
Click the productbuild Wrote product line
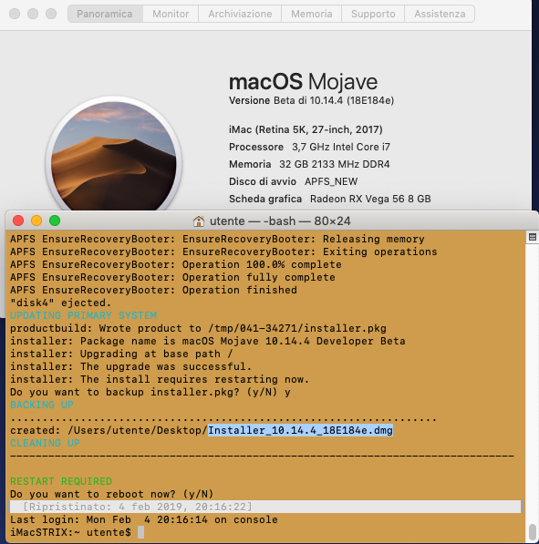coord(198,328)
